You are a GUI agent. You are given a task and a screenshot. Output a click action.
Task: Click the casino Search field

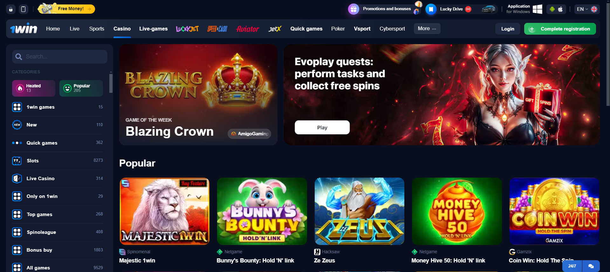pyautogui.click(x=60, y=57)
